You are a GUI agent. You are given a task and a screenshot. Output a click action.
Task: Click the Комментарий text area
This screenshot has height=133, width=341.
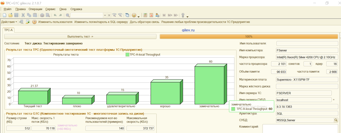(x=300, y=128)
